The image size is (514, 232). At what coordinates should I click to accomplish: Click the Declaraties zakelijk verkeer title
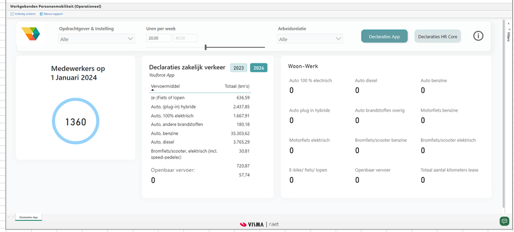(187, 67)
